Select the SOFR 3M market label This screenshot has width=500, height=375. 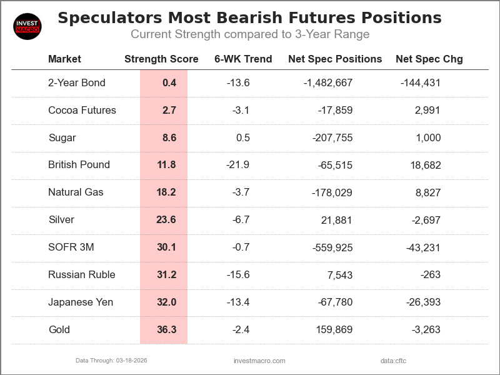click(x=71, y=247)
